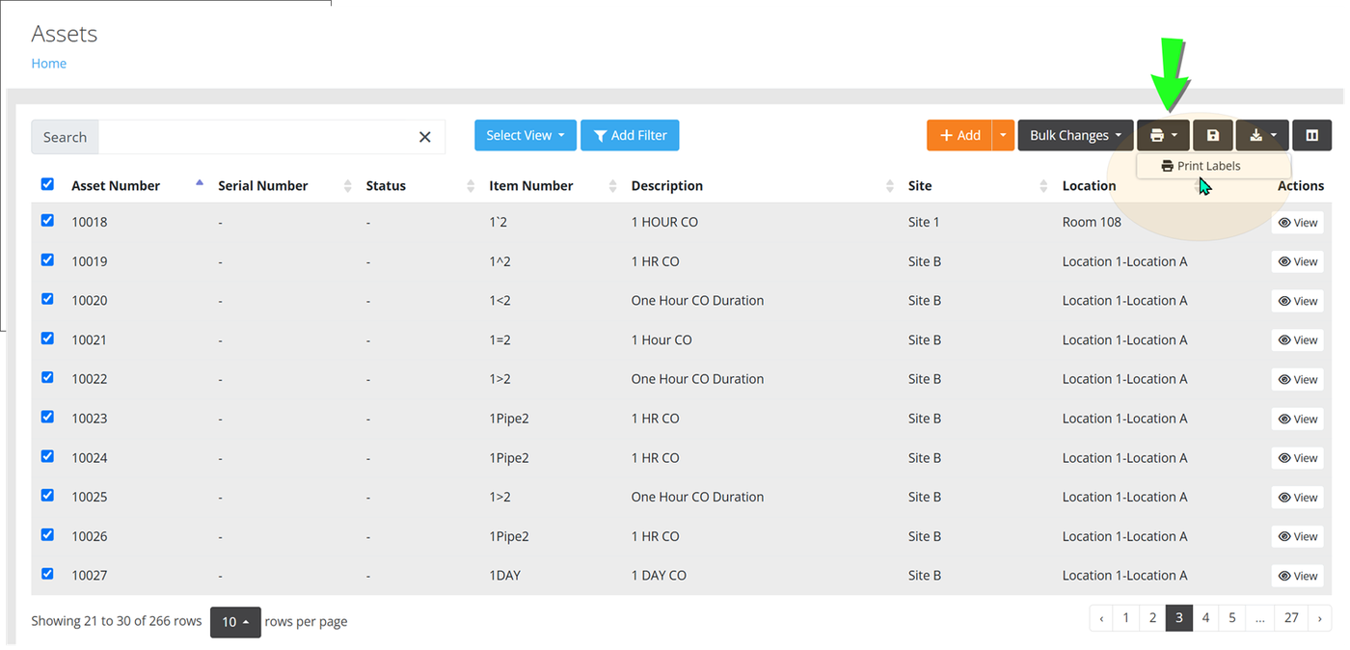Uncheck the checkbox for asset 10022
The width and height of the screenshot is (1350, 650).
47,378
